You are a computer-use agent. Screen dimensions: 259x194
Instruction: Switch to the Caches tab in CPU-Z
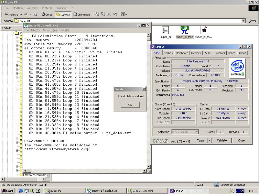click(x=168, y=53)
